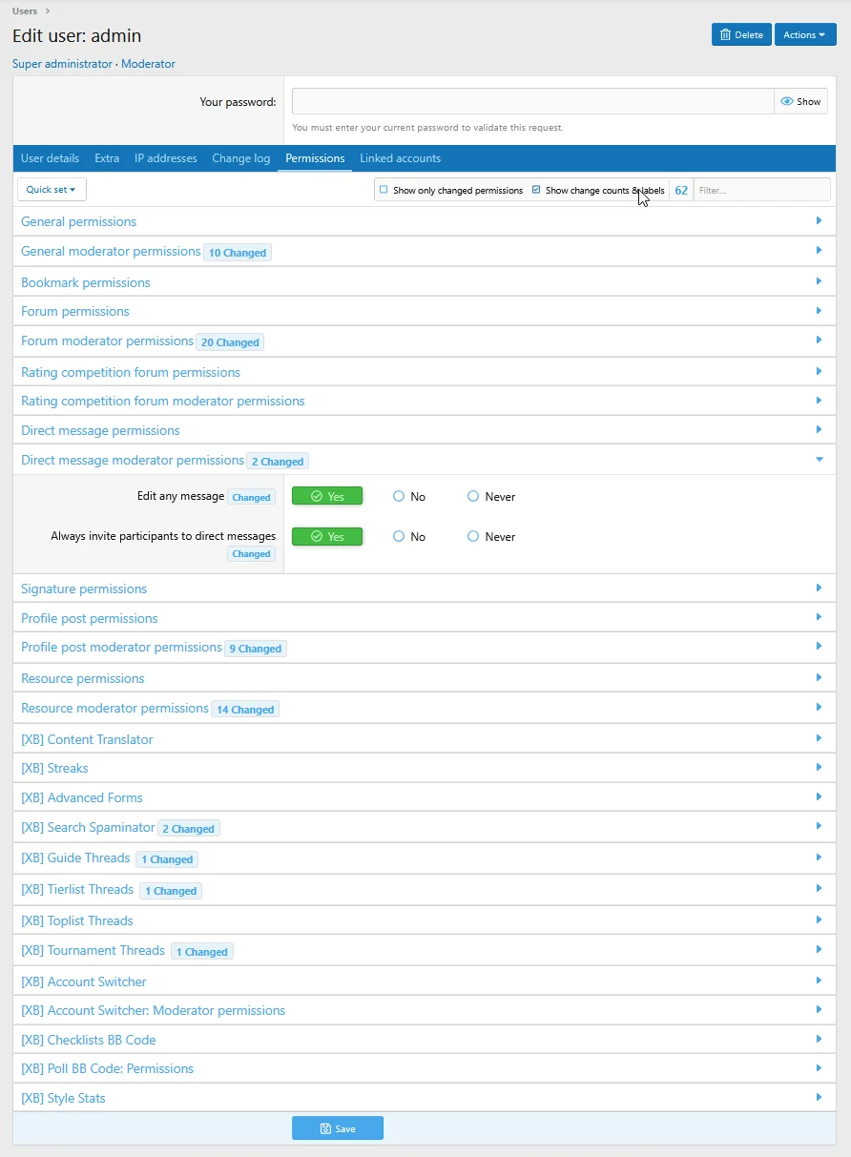851x1157 pixels.
Task: Open Profile post permissions section
Action: 425,618
